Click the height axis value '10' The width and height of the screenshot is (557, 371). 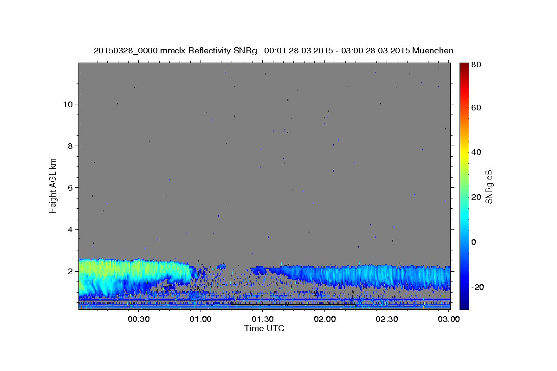click(x=67, y=104)
